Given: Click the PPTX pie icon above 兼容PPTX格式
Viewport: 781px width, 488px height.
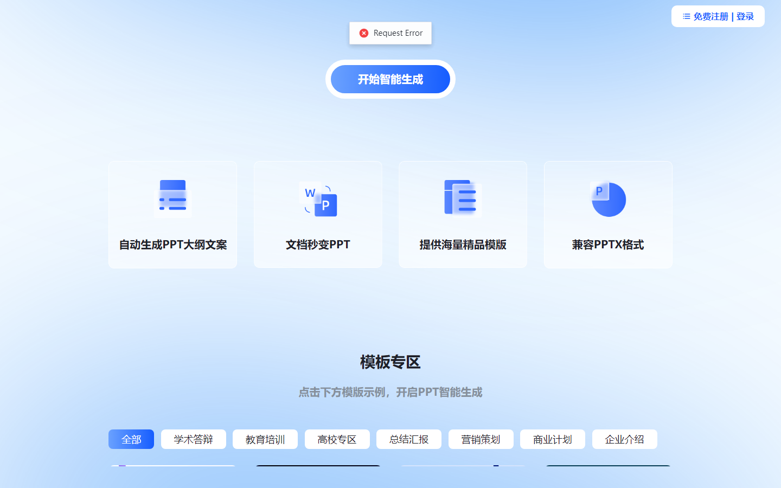Looking at the screenshot, I should click(608, 199).
